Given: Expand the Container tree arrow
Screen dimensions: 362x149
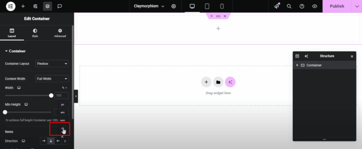Looking at the screenshot, I should [x=297, y=65].
